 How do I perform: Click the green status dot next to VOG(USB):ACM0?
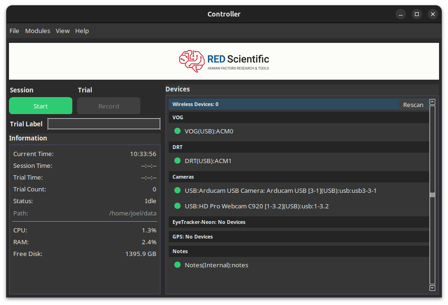click(178, 131)
